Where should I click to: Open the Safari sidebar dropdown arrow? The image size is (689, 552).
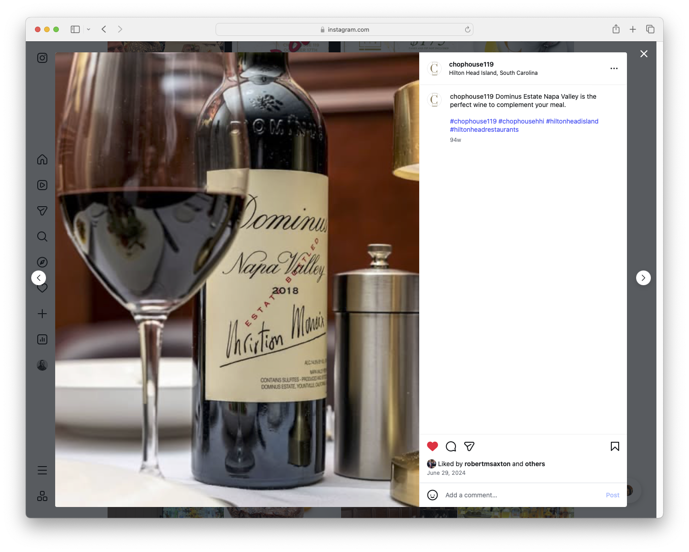coord(89,29)
